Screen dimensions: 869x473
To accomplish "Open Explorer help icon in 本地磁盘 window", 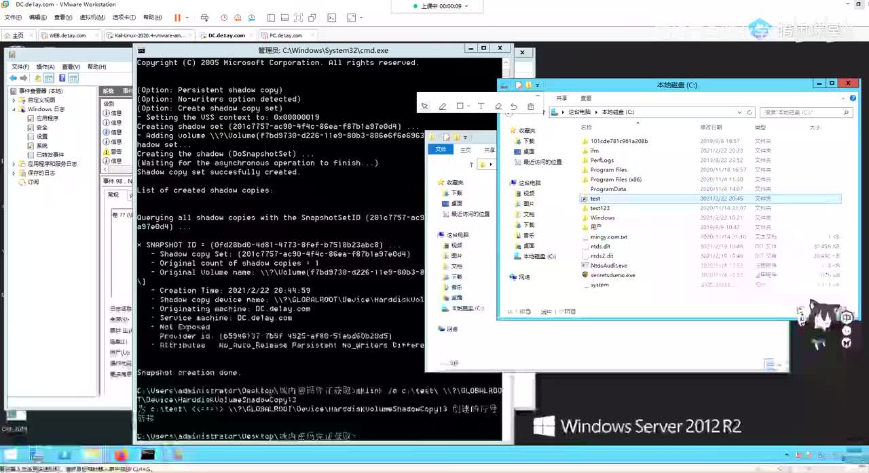I will (853, 98).
